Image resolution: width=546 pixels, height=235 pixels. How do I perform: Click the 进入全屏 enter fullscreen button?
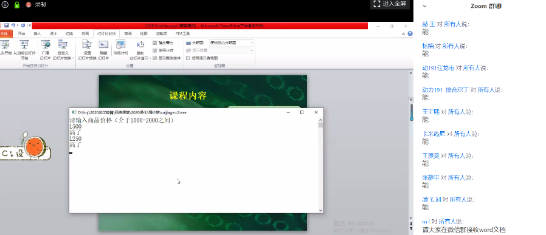coord(390,4)
